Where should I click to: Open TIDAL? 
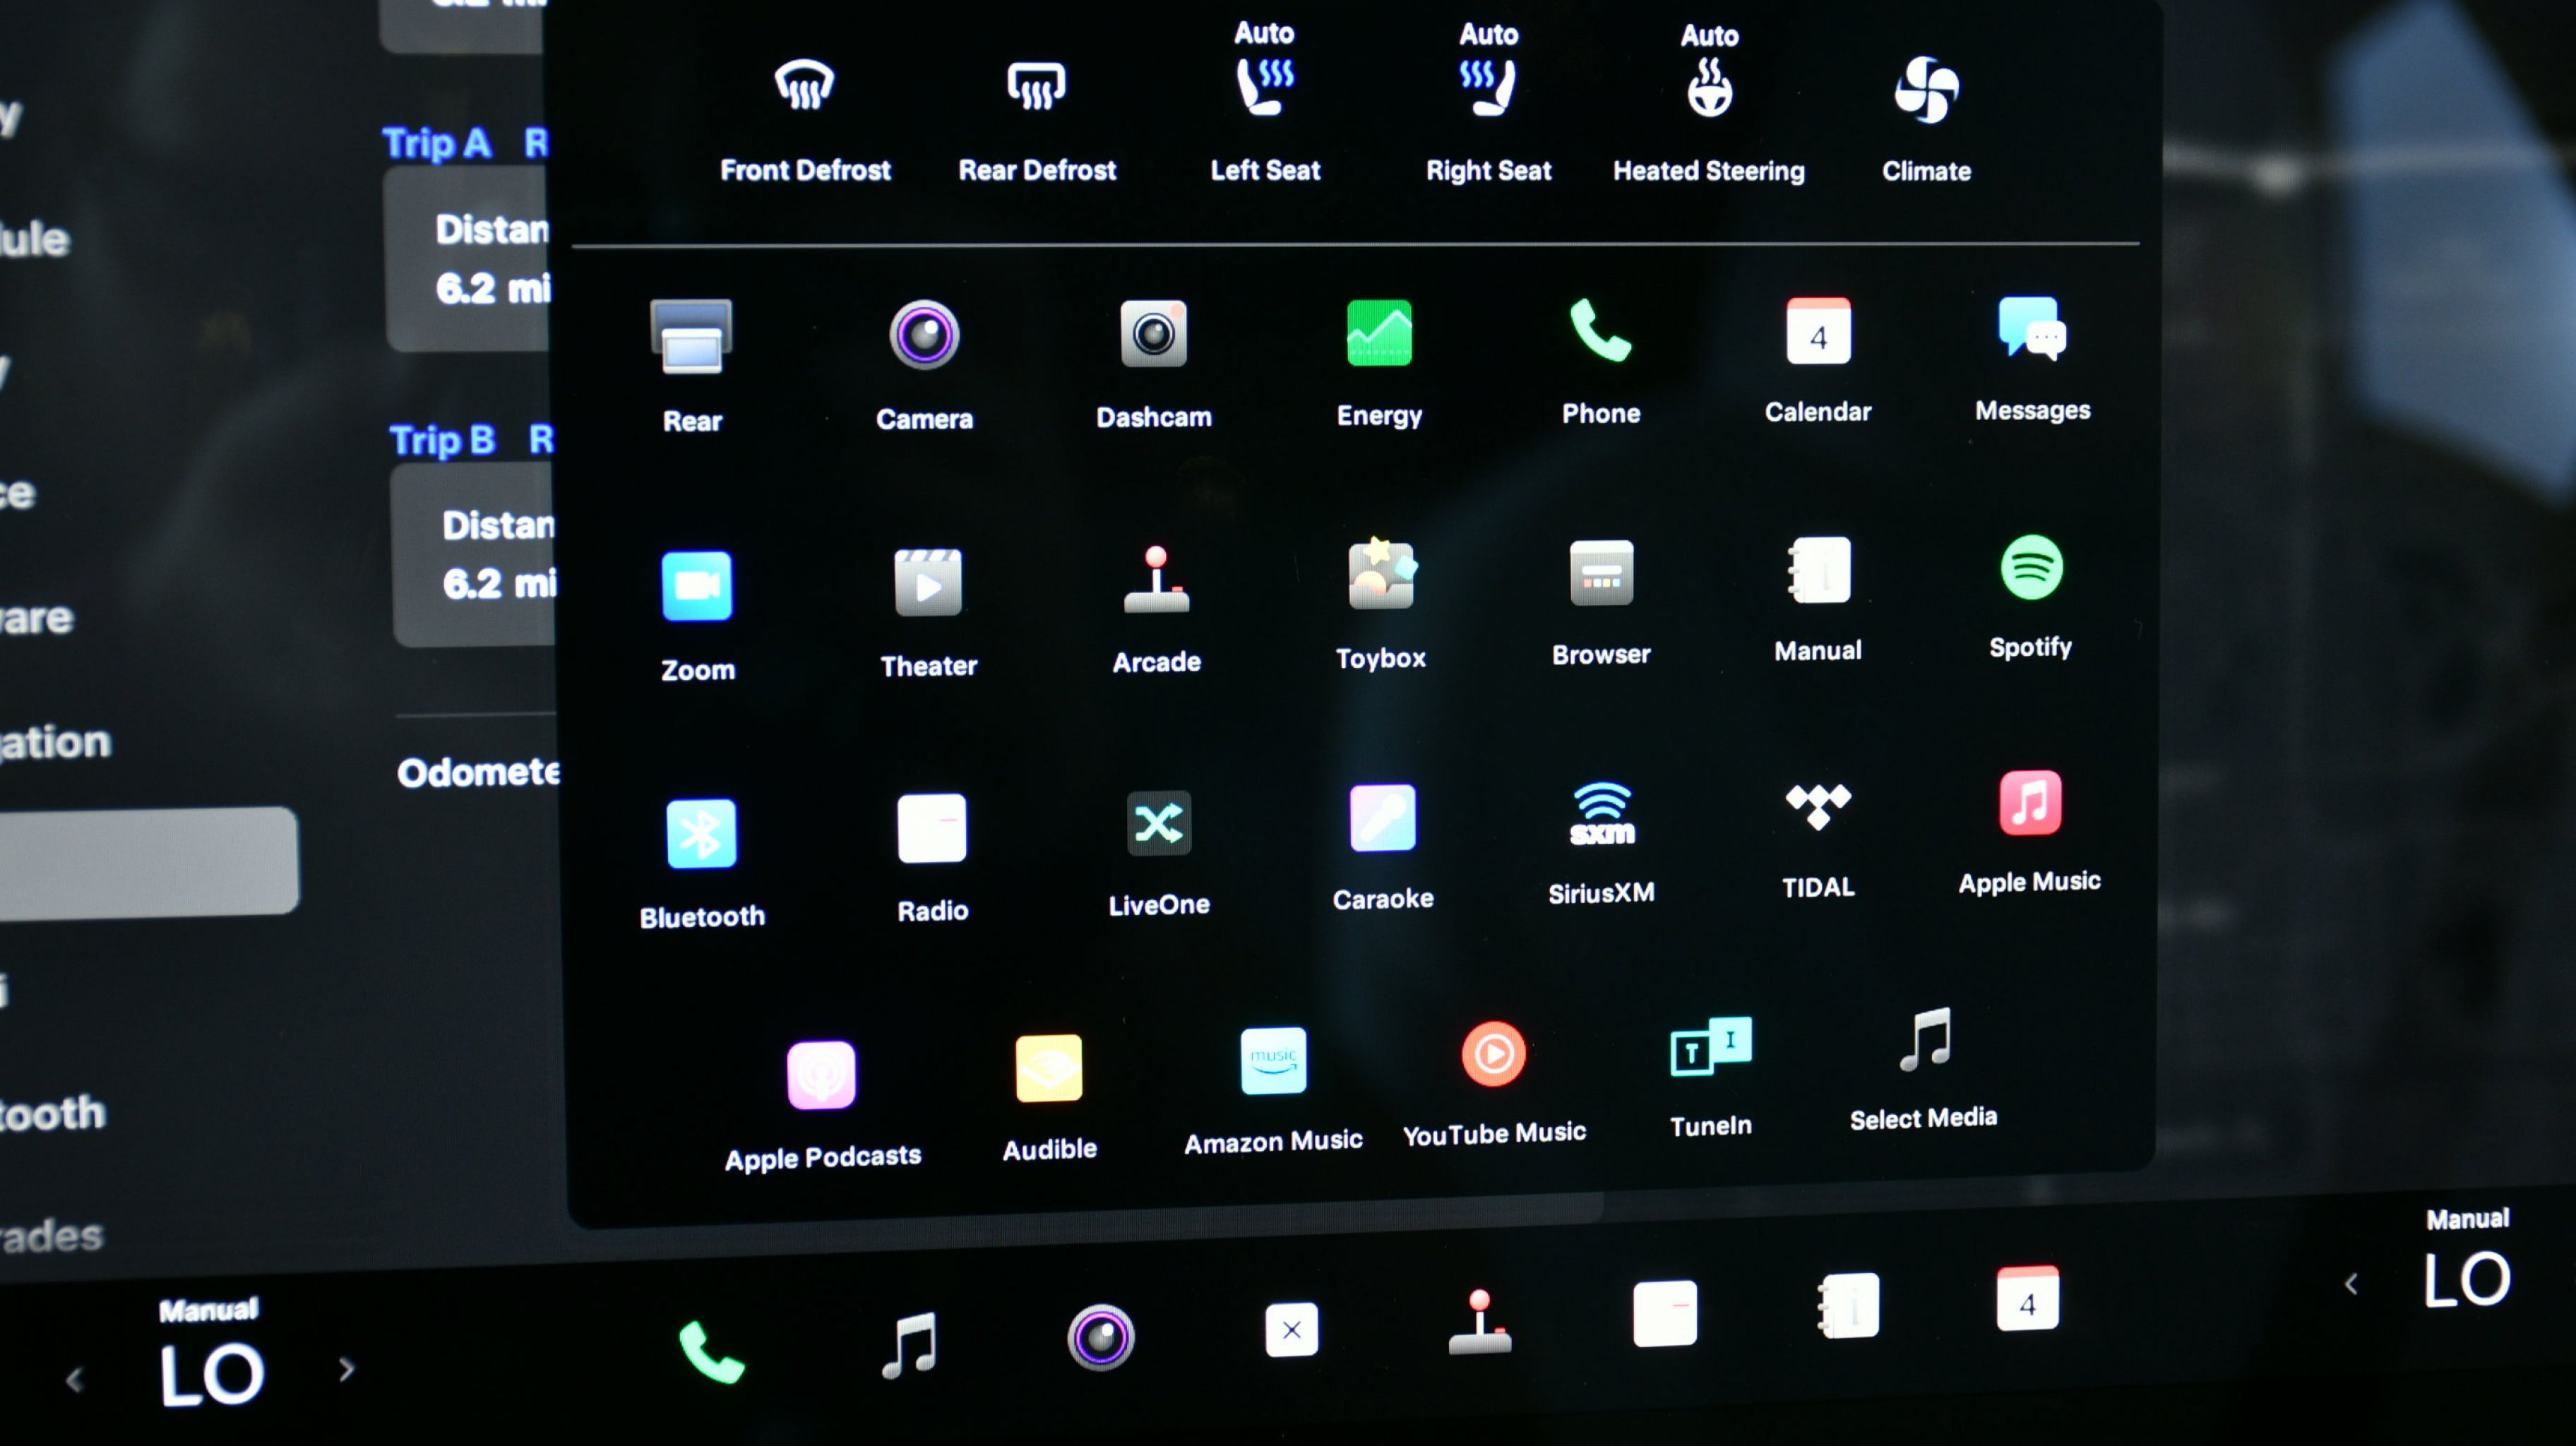click(1818, 842)
